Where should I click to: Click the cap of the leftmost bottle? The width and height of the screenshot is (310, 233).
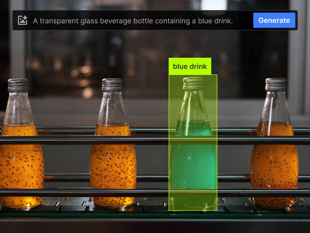click(18, 85)
